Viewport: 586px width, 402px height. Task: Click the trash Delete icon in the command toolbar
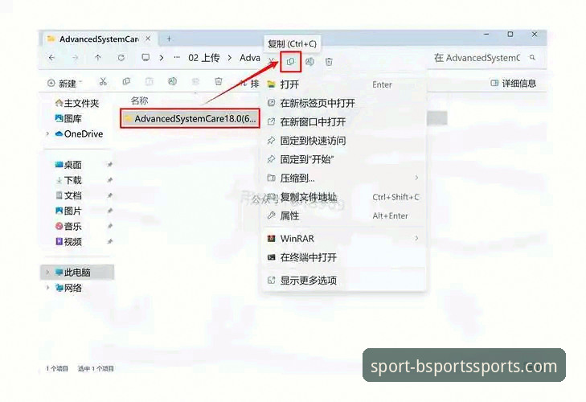(x=219, y=81)
